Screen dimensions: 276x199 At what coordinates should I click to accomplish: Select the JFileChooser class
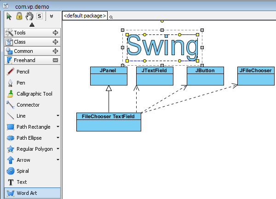coord(256,76)
